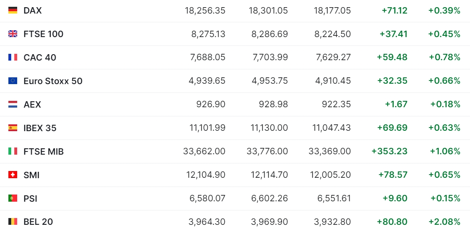The width and height of the screenshot is (470, 228).
Task: Click the Italian flag beside FTSE MIB
Action: coord(13,151)
